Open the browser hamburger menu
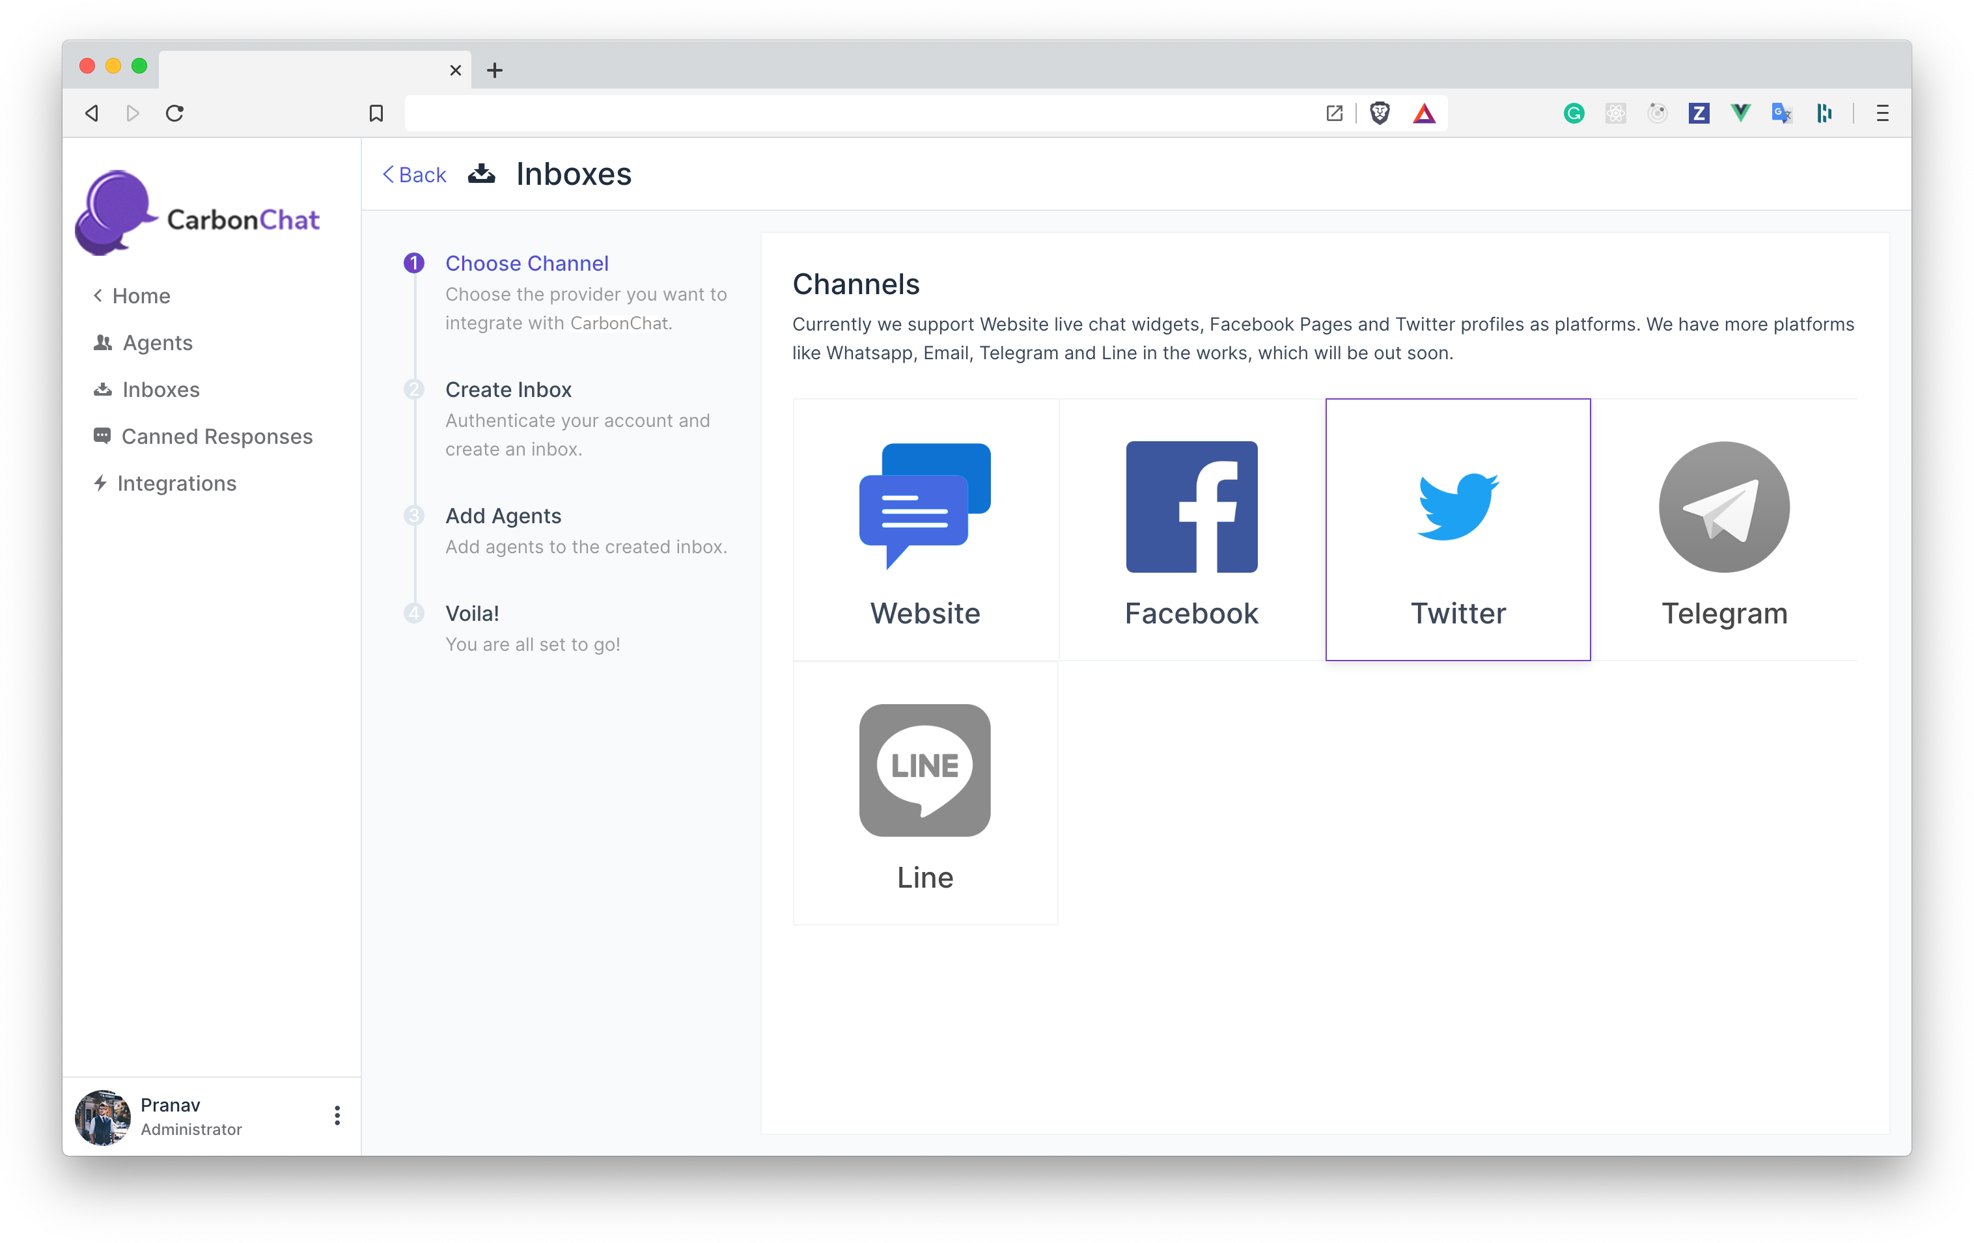1974x1243 pixels. [1882, 113]
